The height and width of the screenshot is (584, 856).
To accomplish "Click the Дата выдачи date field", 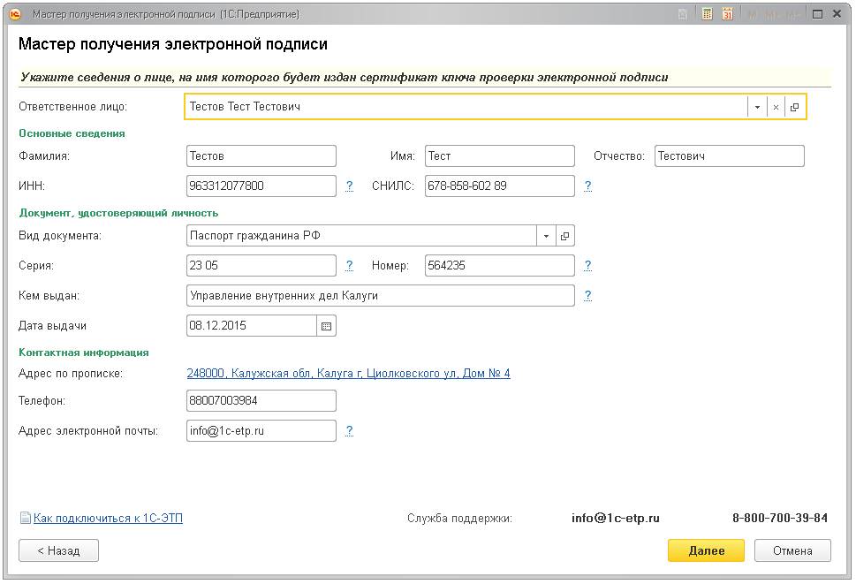I will pos(251,326).
